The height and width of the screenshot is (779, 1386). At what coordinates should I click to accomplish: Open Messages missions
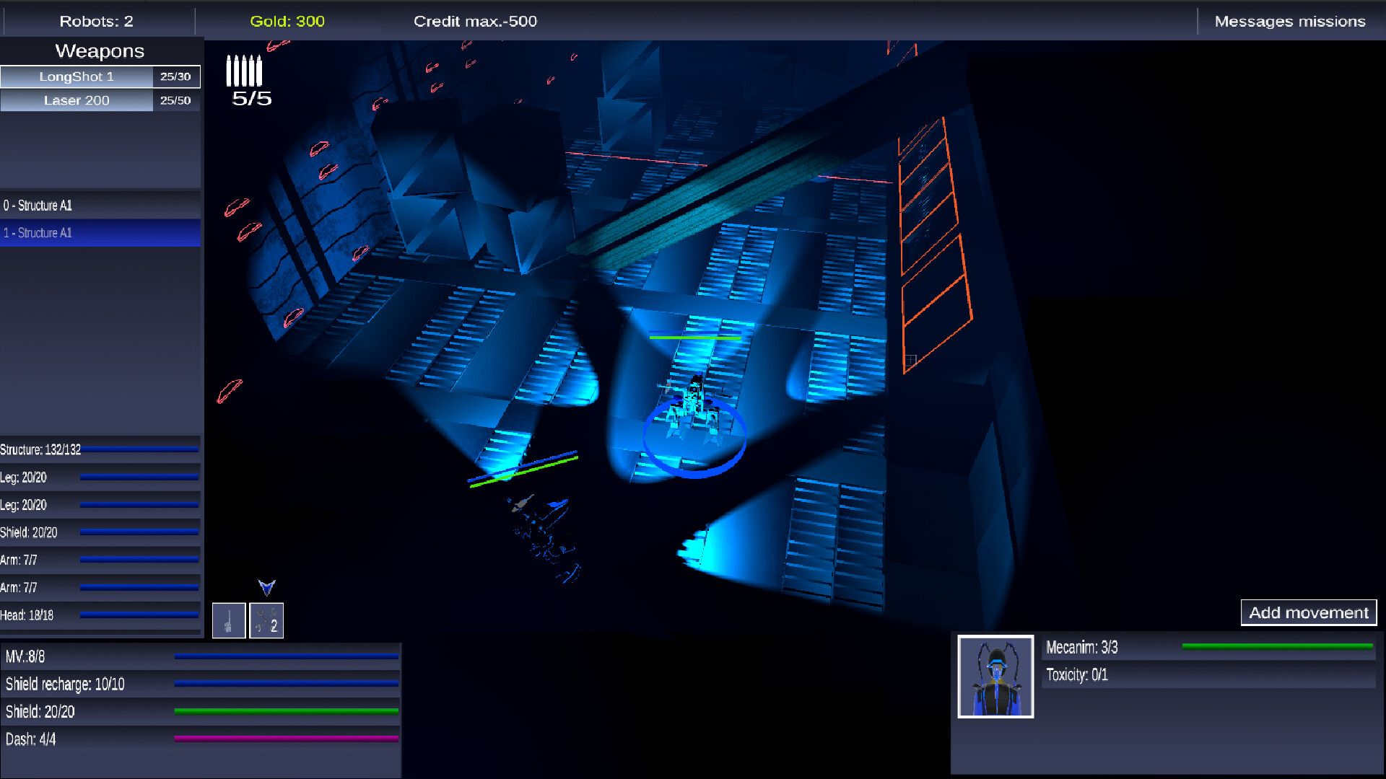tap(1290, 21)
